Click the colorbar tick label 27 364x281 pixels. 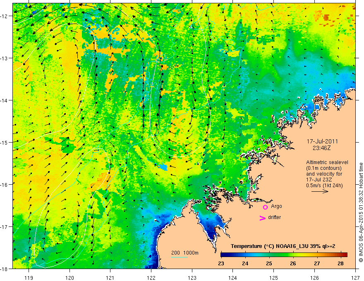click(x=317, y=263)
